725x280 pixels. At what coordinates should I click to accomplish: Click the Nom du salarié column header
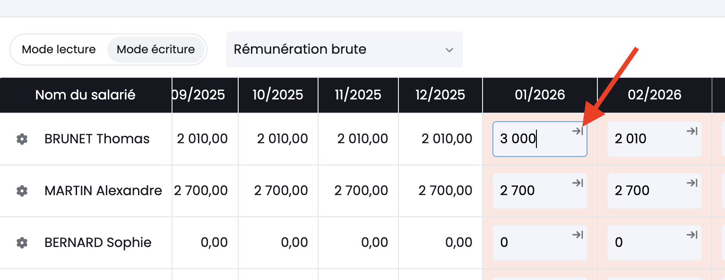point(86,95)
